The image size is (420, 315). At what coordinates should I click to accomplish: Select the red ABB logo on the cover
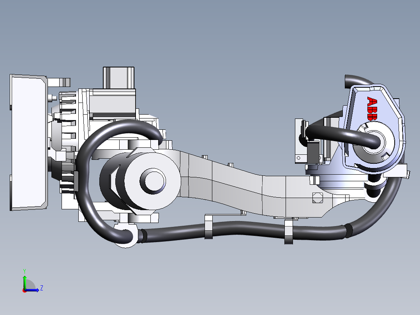372,108
